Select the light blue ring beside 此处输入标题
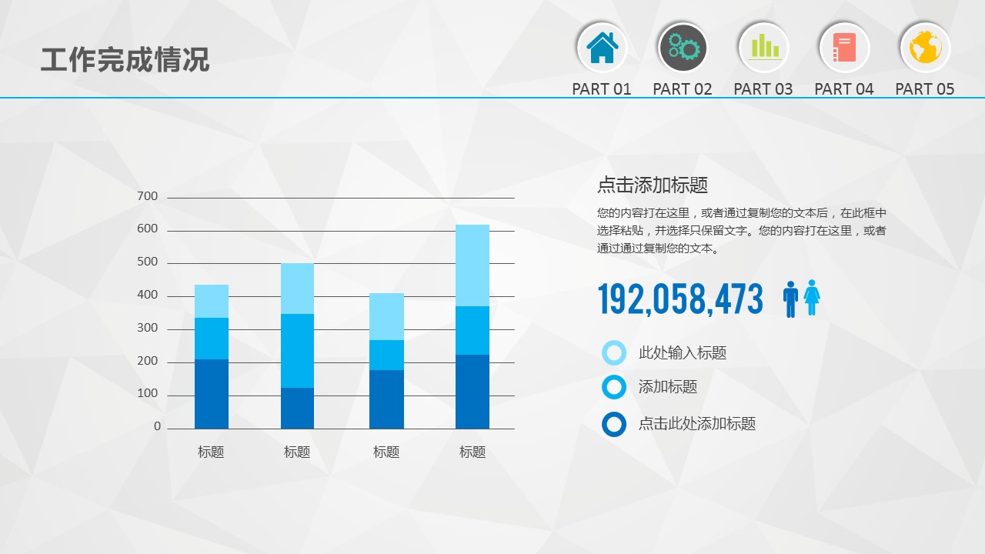The width and height of the screenshot is (985, 554). 614,353
